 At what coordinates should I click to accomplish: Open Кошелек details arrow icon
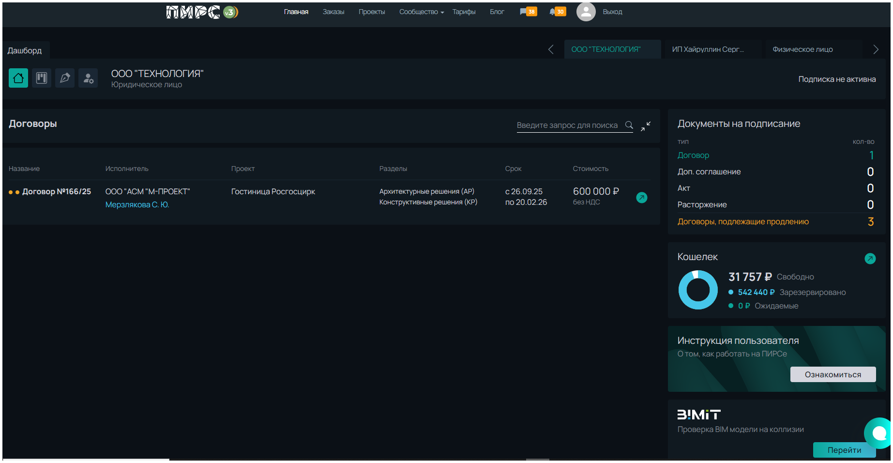[870, 259]
